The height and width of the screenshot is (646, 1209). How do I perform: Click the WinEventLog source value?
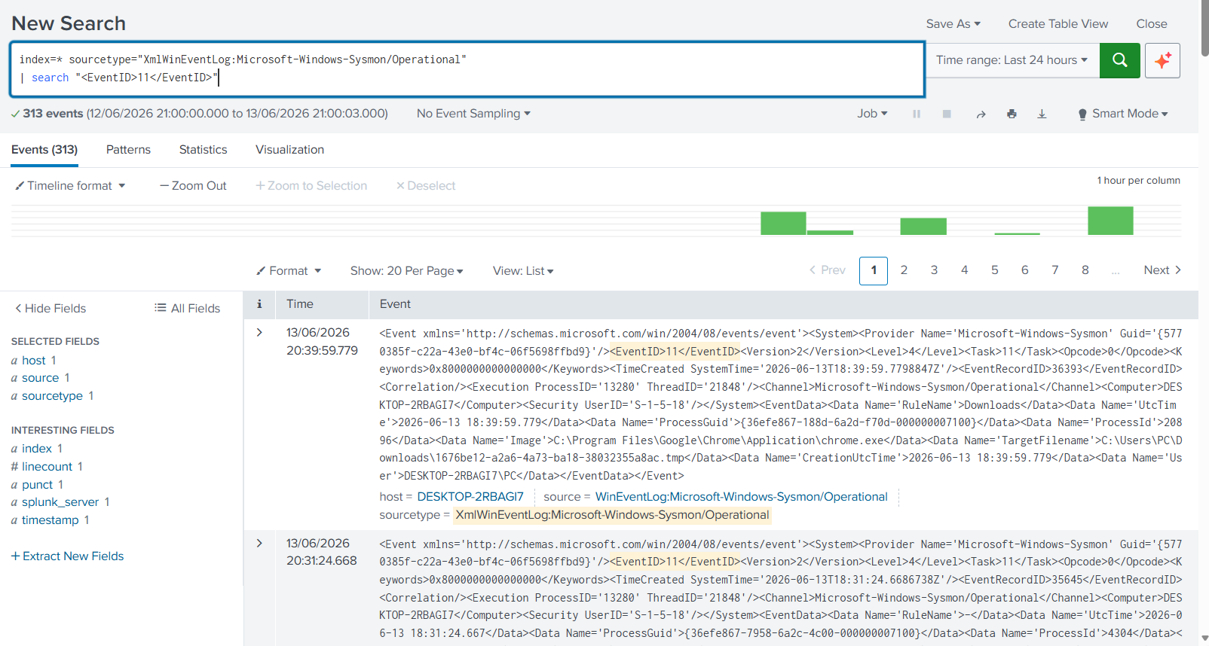tap(742, 497)
